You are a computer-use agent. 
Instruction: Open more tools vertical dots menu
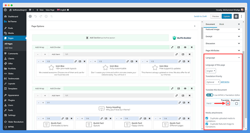tap(241, 17)
